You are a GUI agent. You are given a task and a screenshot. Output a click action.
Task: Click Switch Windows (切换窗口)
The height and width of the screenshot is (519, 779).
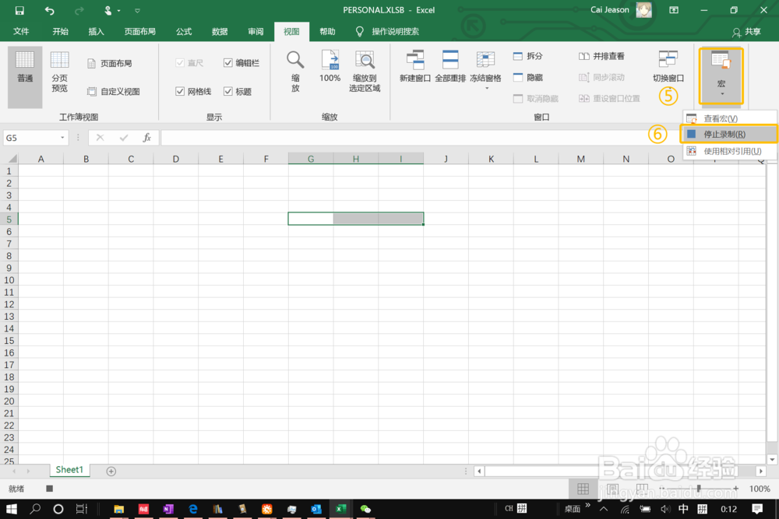click(668, 67)
